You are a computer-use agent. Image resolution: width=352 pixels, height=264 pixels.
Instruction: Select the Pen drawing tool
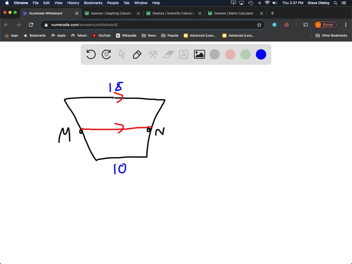pos(137,54)
